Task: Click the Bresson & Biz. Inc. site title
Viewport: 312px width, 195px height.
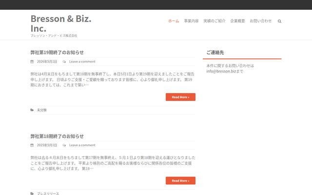Action: click(x=61, y=23)
